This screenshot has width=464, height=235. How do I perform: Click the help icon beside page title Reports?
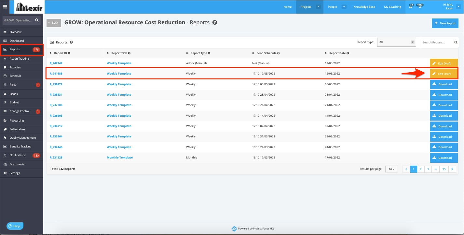click(215, 23)
